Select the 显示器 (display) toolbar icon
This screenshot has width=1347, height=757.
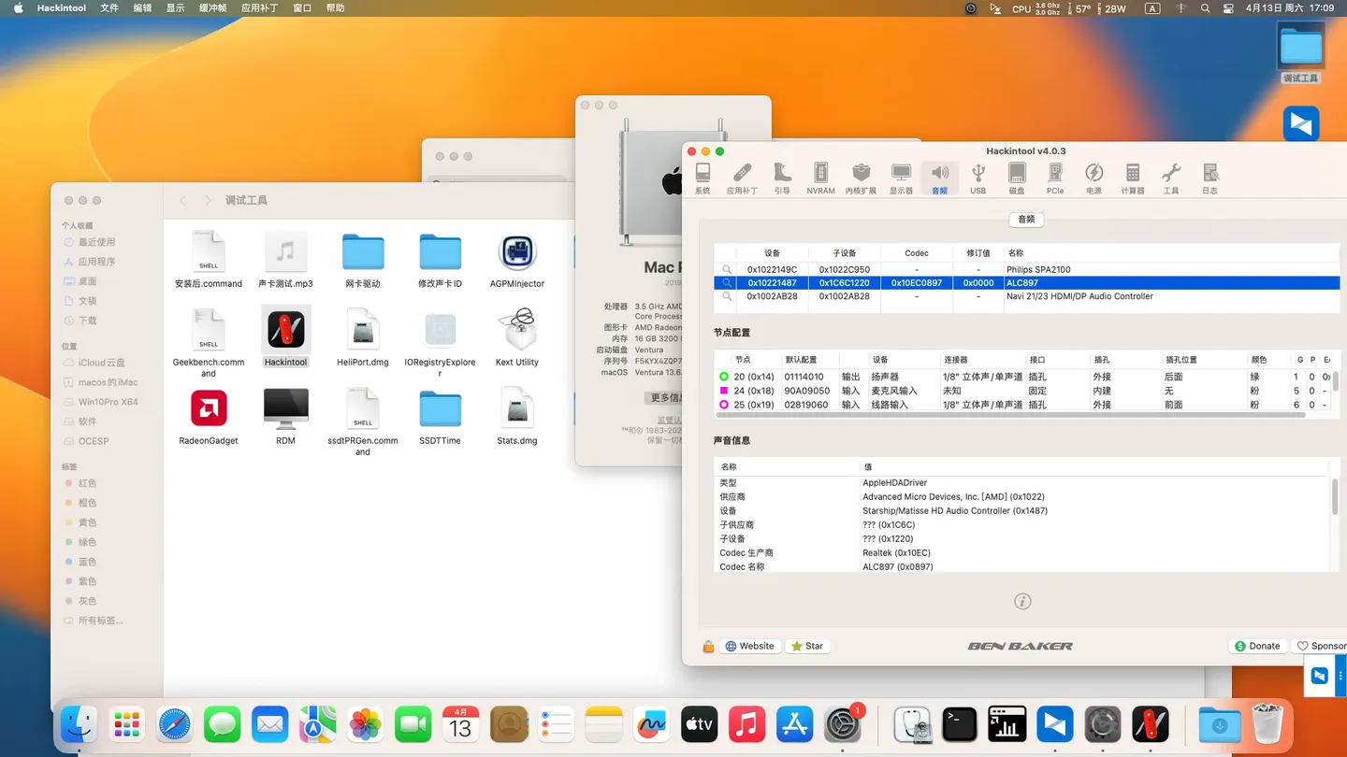point(900,178)
